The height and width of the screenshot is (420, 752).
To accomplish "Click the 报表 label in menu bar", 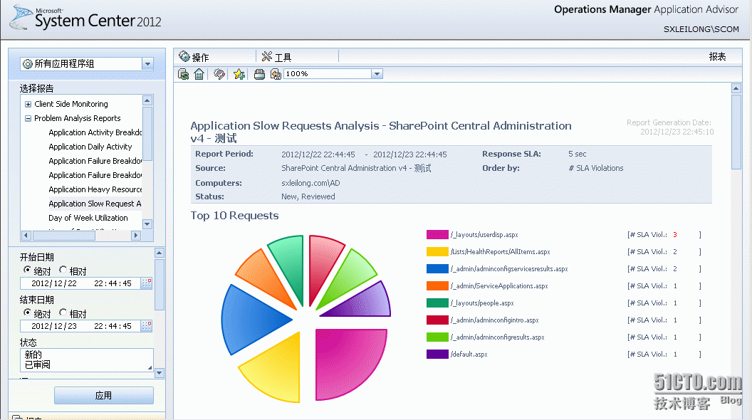I will pos(718,56).
